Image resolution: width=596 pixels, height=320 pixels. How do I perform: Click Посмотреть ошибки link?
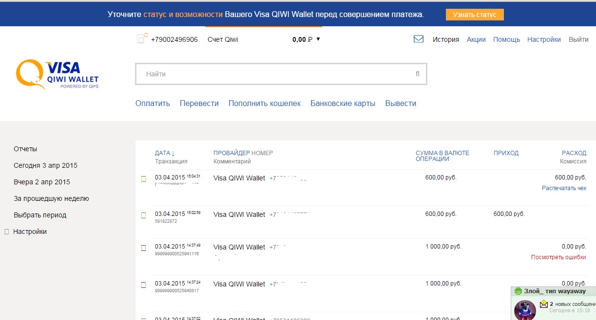click(558, 257)
